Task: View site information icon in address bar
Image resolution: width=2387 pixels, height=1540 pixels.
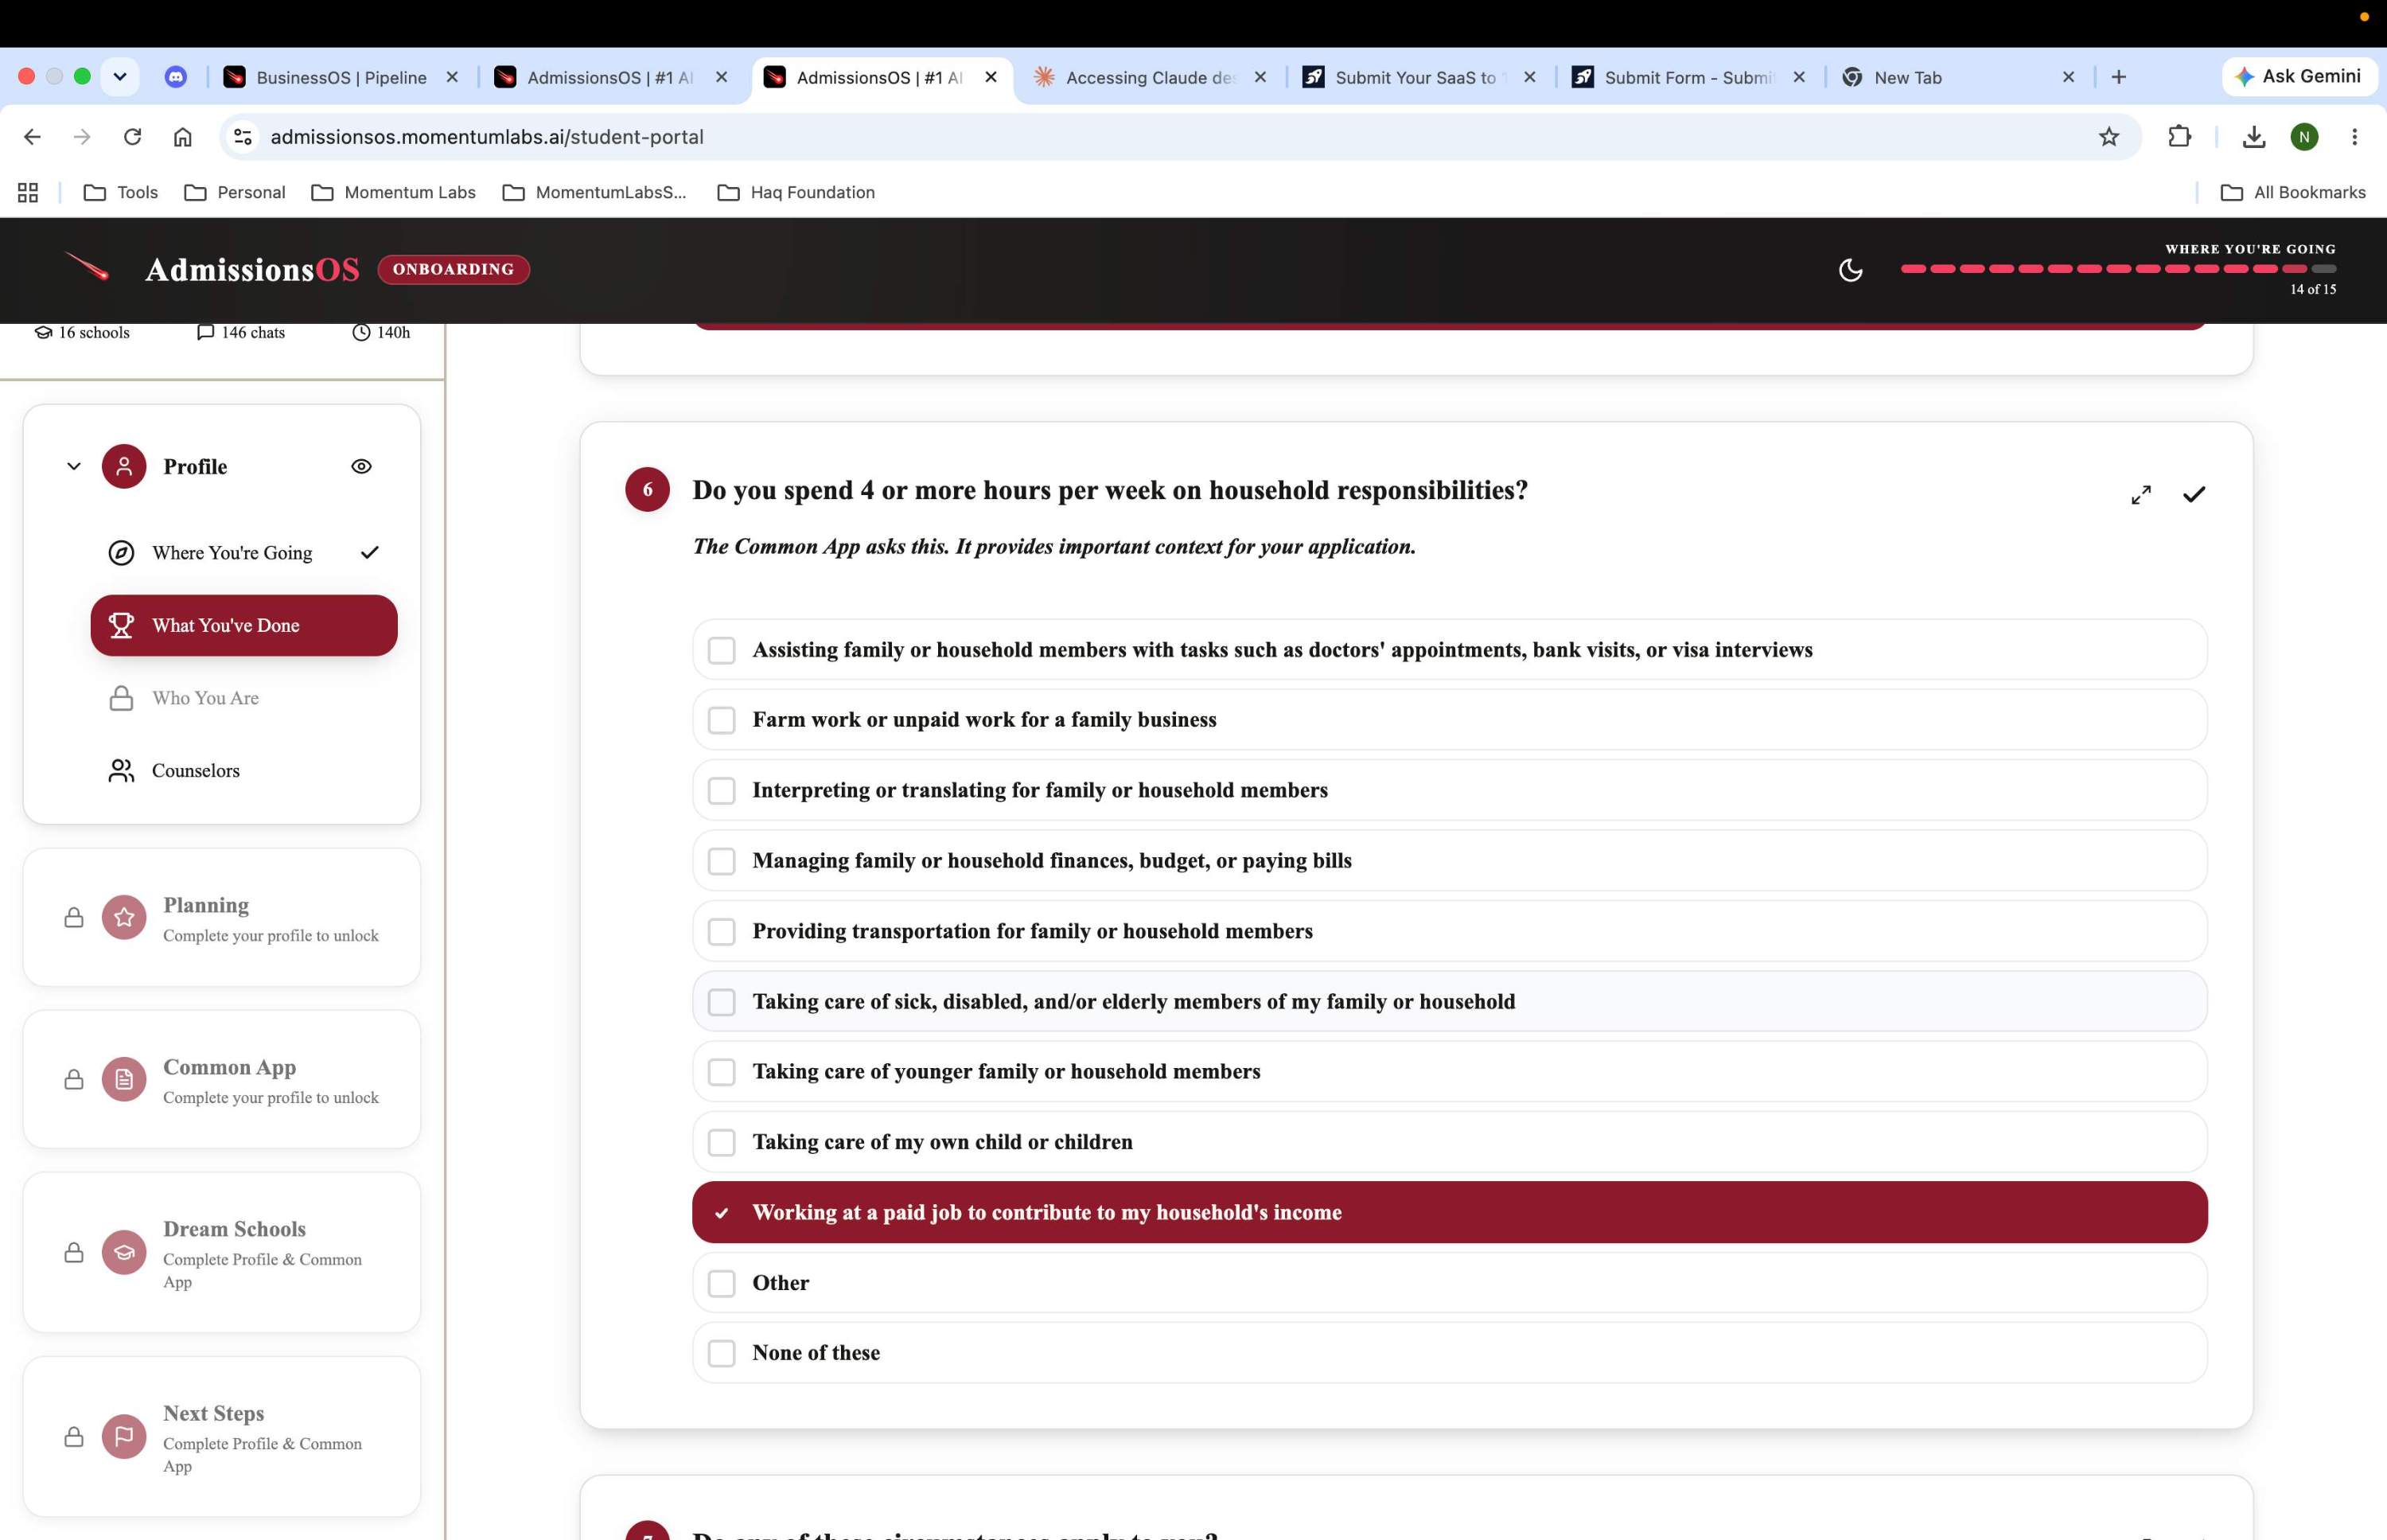Action: tap(243, 137)
